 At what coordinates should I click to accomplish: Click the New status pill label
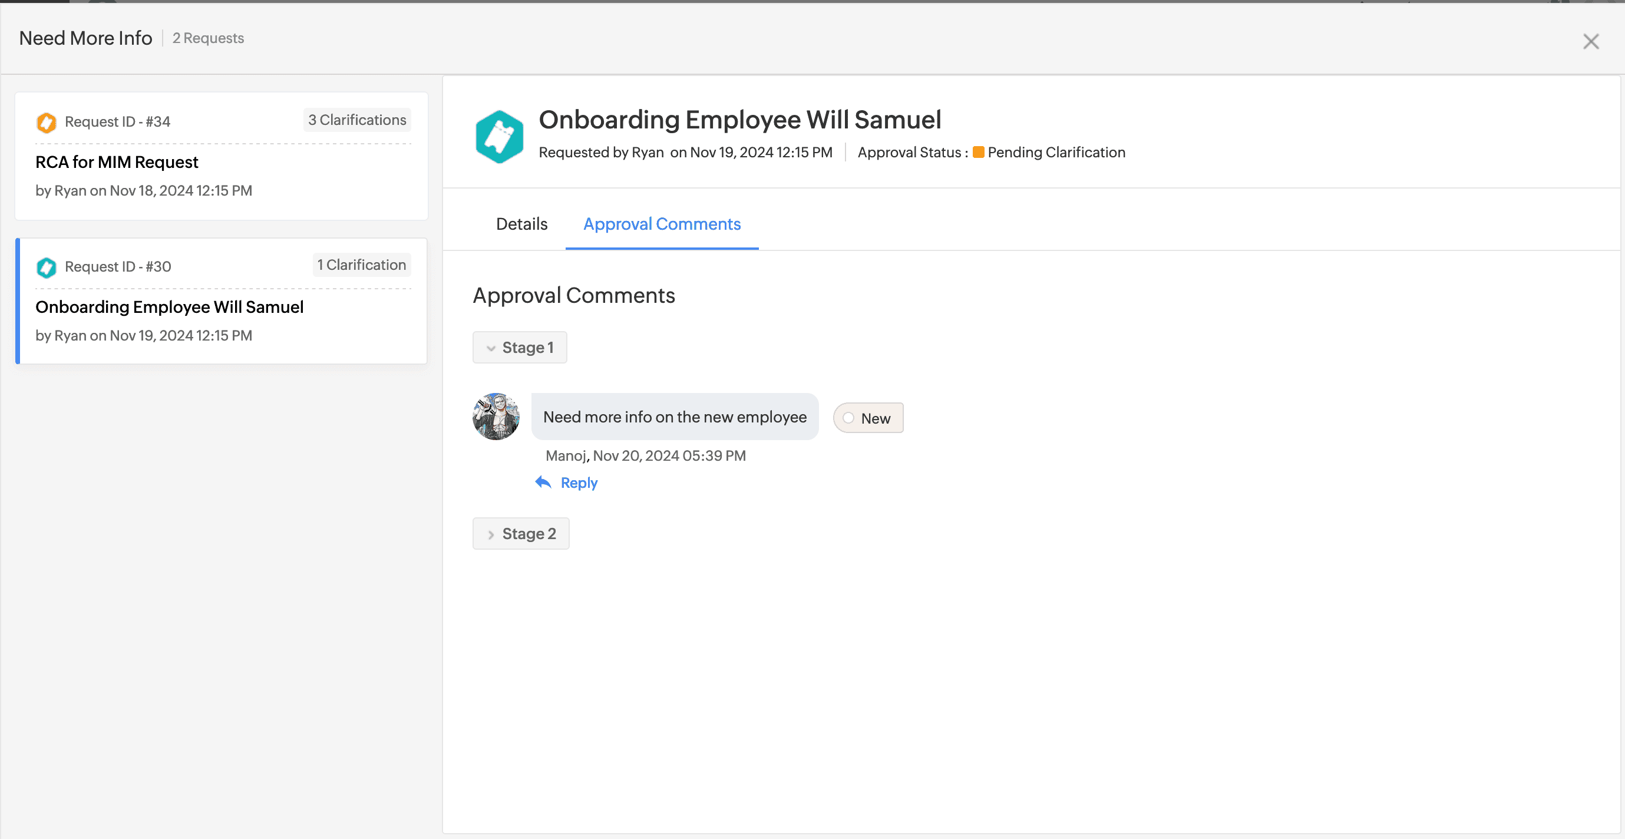click(x=875, y=418)
